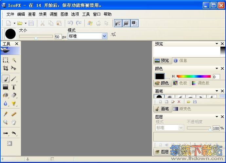This screenshot has width=226, height=163.
Task: Click the 不透明度 opacity slider
Action: pos(199,128)
